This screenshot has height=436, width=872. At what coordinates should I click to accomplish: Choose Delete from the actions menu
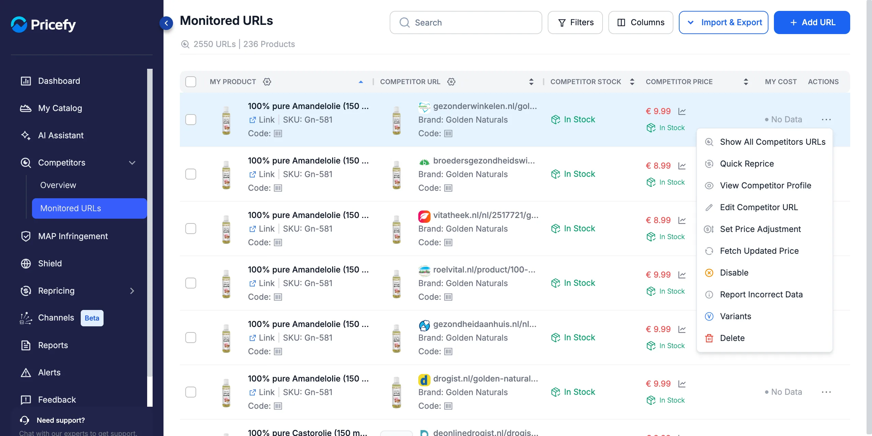click(765, 338)
